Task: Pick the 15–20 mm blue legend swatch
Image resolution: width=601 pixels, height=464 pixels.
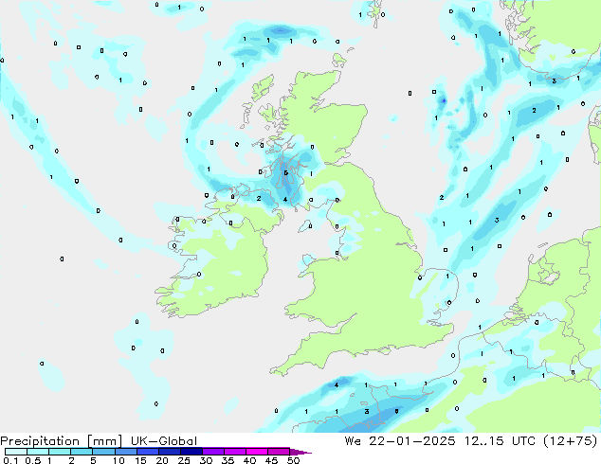Action: pyautogui.click(x=147, y=452)
